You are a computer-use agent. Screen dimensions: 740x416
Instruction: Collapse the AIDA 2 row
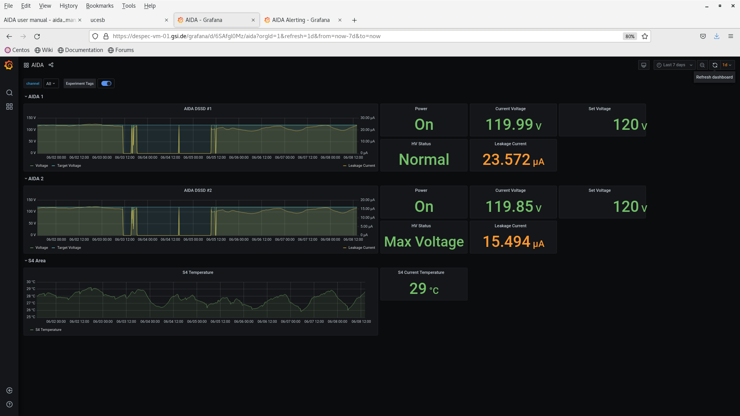[35, 179]
